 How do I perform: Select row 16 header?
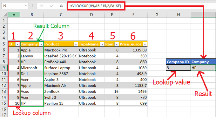[4, 109]
